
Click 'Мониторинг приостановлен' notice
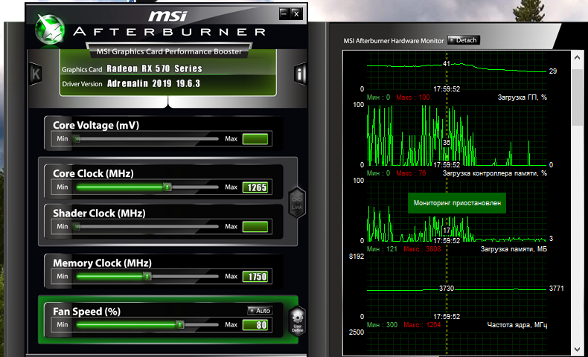457,203
